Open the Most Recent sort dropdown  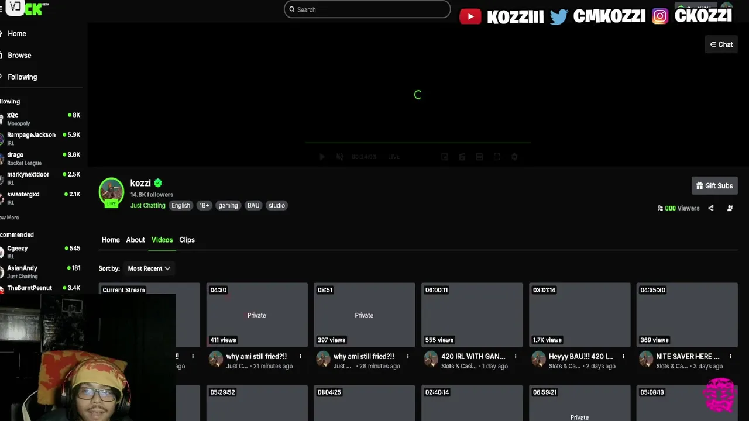[149, 268]
